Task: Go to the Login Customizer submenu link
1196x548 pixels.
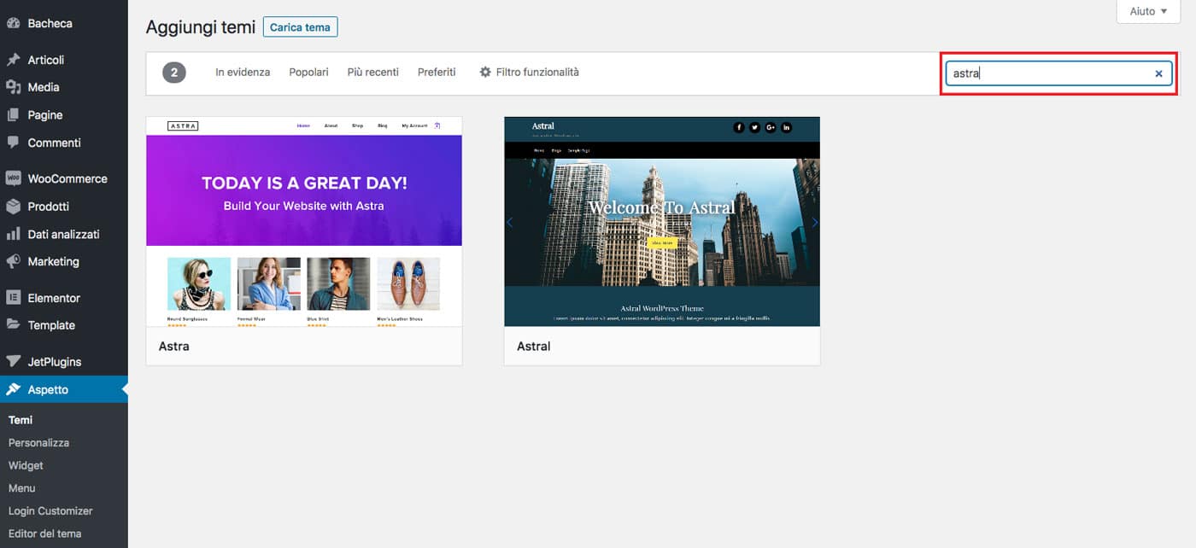Action: pos(50,511)
